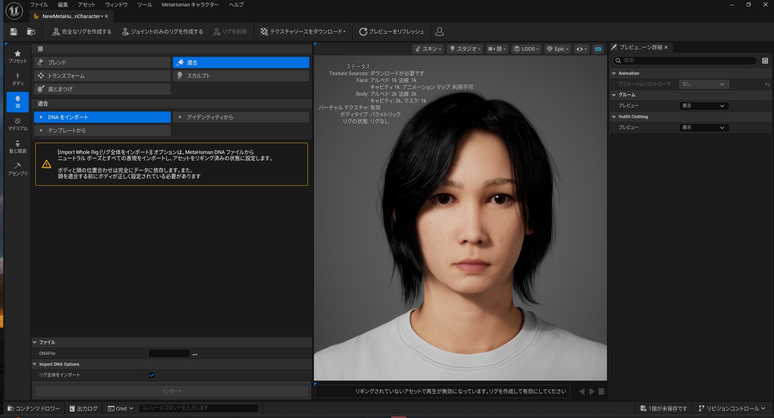Click the user account icon in toolbar

440,31
